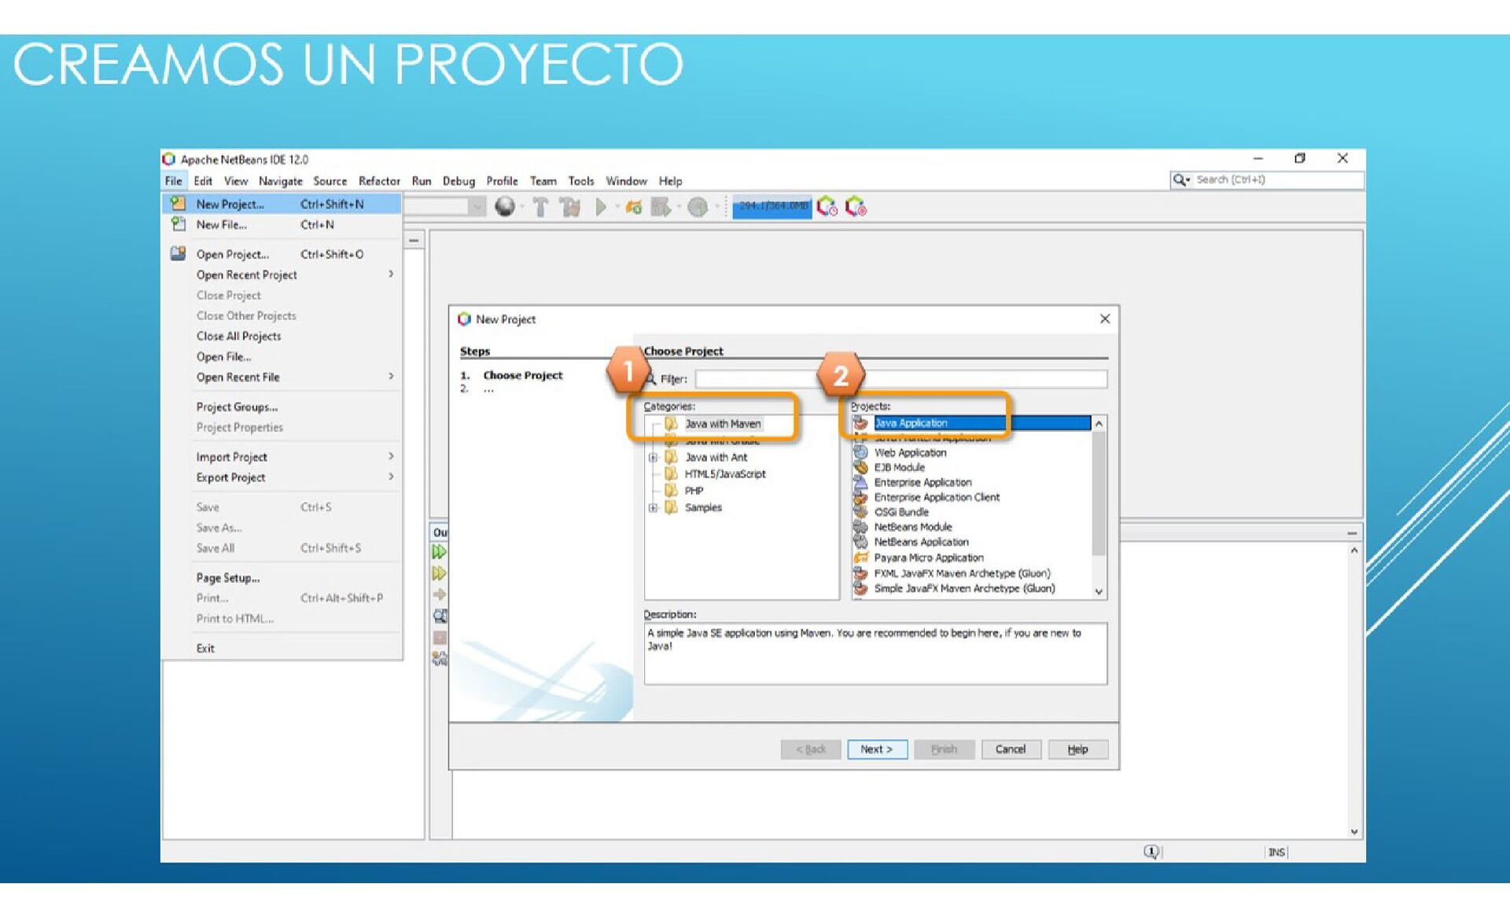Image resolution: width=1510 pixels, height=917 pixels.
Task: Click the rightmost toolbar profiling icon
Action: (856, 207)
